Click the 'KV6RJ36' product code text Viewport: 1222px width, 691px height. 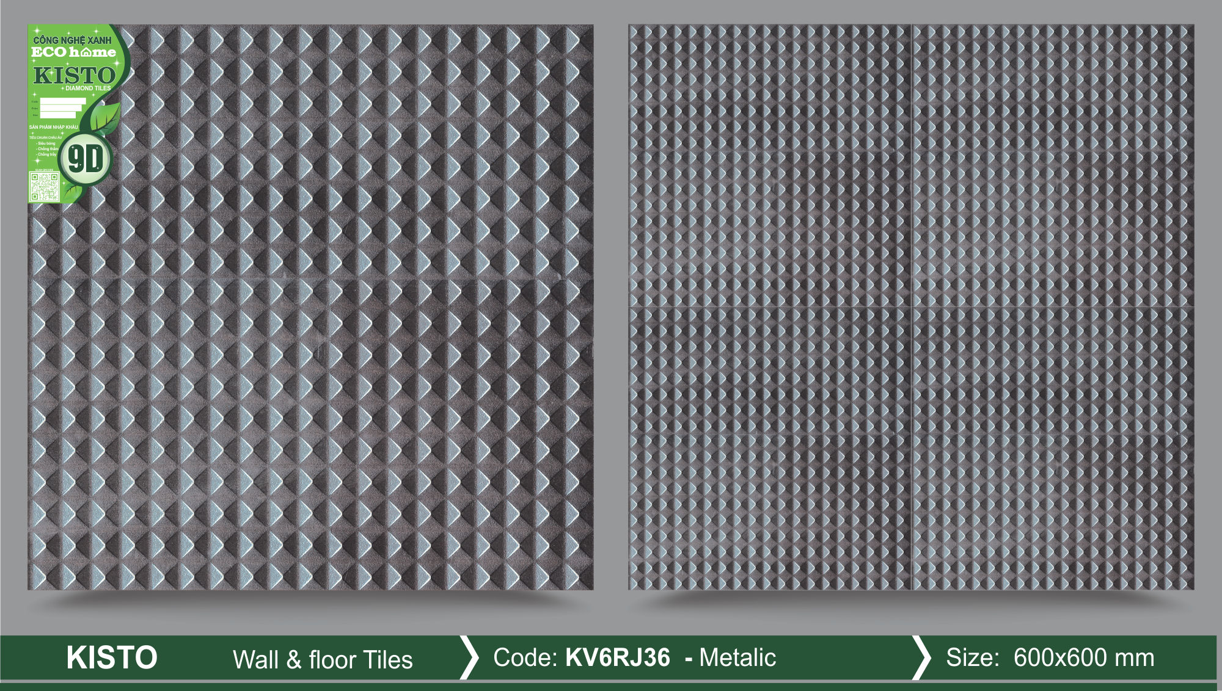pos(617,657)
